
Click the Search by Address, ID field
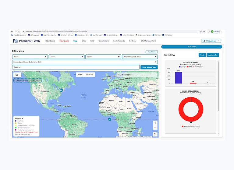click(x=85, y=62)
